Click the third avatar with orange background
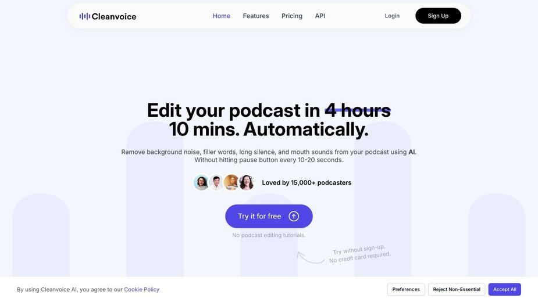The width and height of the screenshot is (538, 302). 231,182
